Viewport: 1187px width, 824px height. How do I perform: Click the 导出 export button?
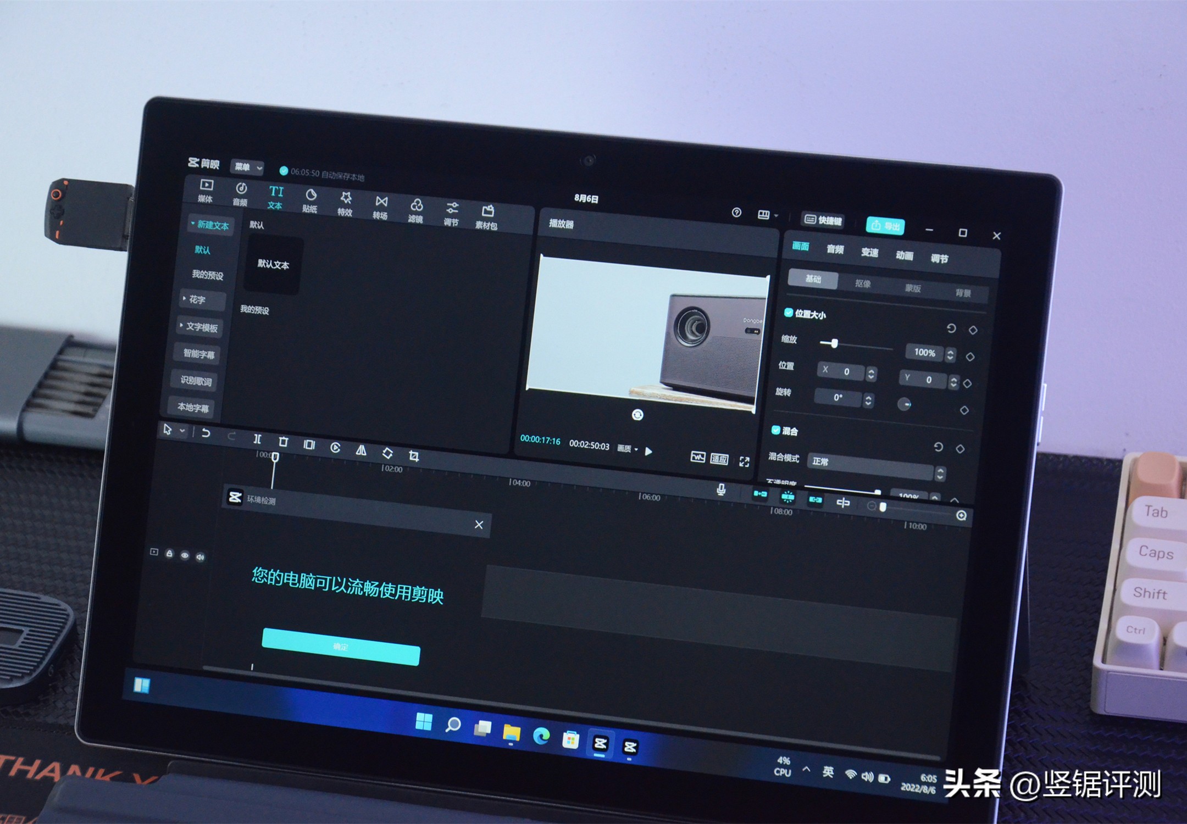click(885, 226)
